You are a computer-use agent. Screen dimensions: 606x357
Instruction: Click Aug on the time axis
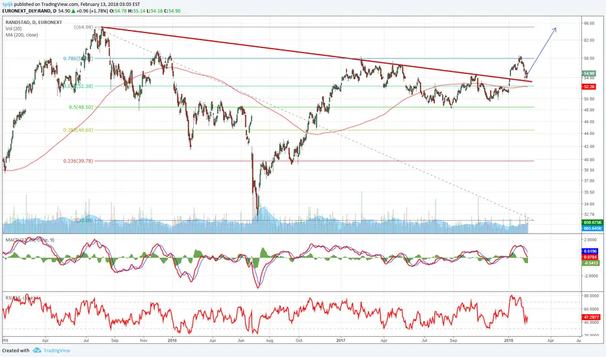click(269, 340)
